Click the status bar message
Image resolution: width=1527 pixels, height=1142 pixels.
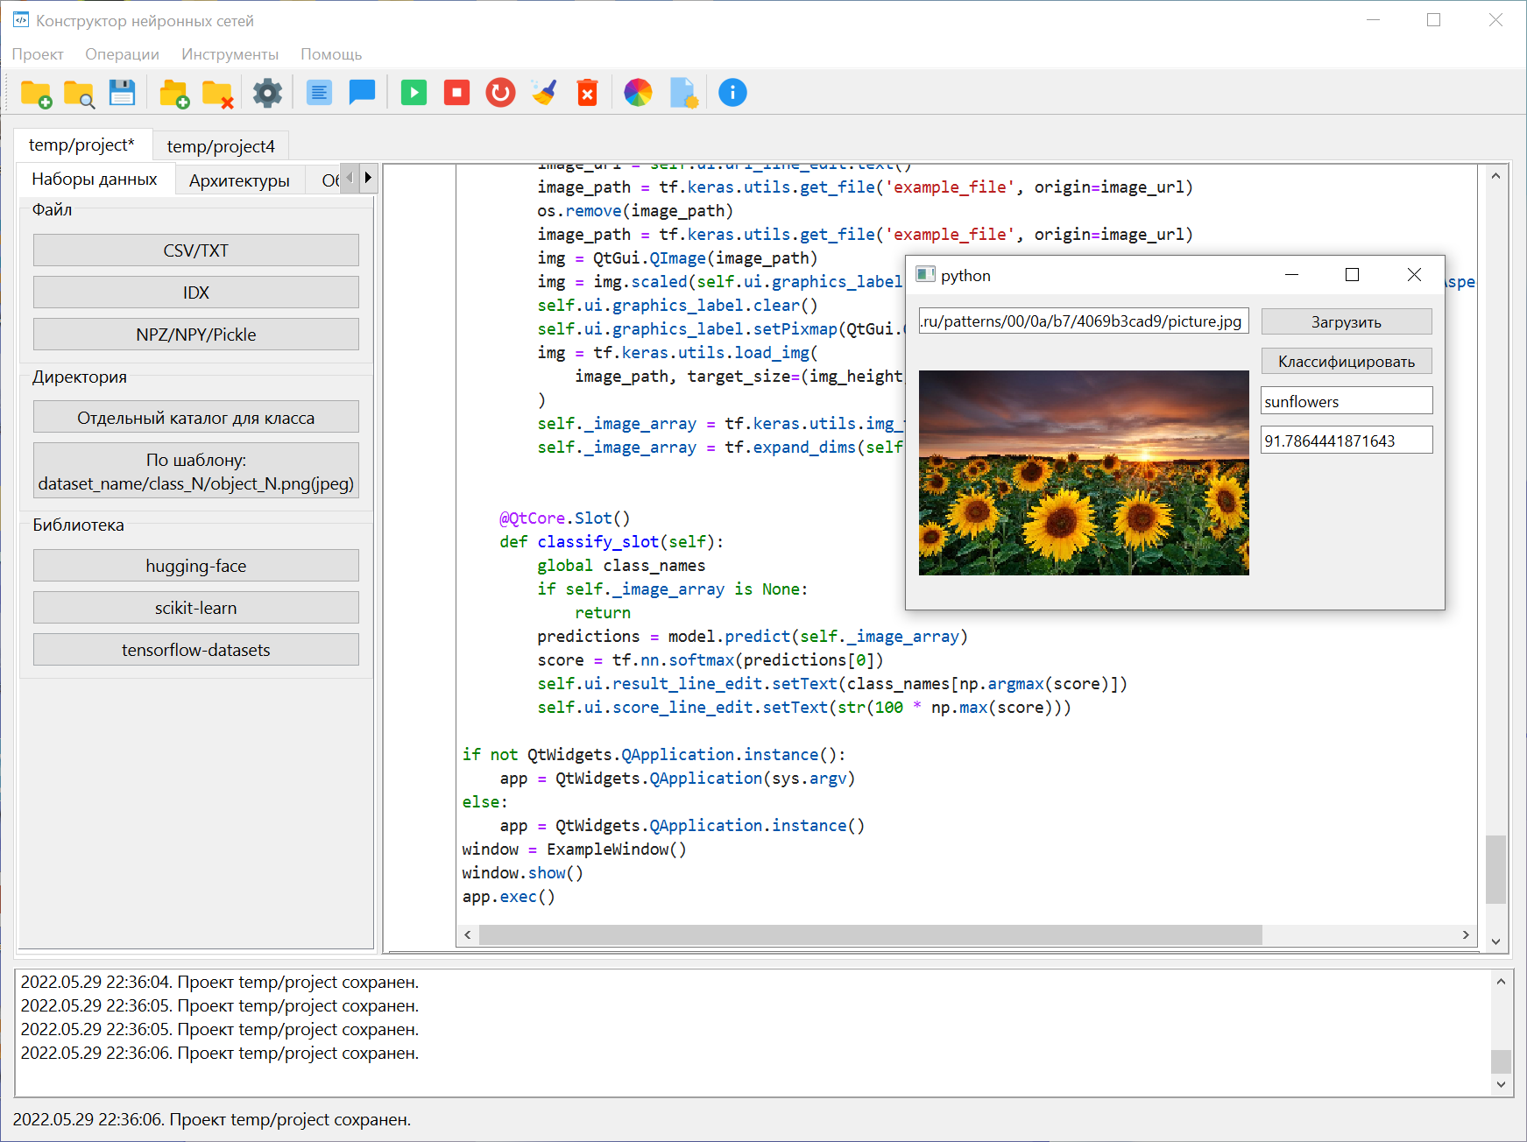(x=212, y=1119)
